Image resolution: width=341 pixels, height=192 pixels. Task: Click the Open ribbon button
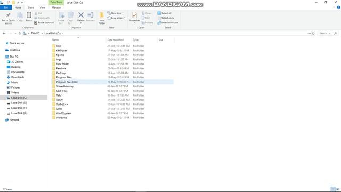point(148,13)
